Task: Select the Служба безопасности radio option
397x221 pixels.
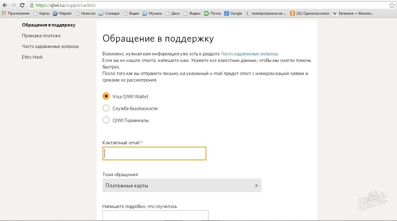Action: (106, 108)
